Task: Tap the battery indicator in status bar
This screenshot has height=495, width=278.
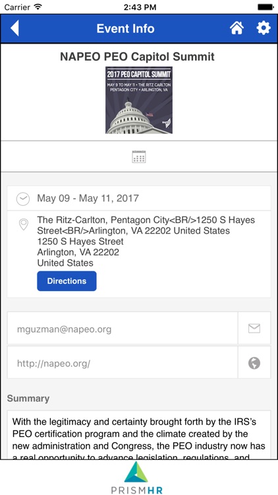Action: pyautogui.click(x=265, y=7)
